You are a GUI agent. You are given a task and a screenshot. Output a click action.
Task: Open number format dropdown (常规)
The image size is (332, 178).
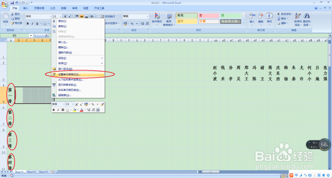coord(148,16)
